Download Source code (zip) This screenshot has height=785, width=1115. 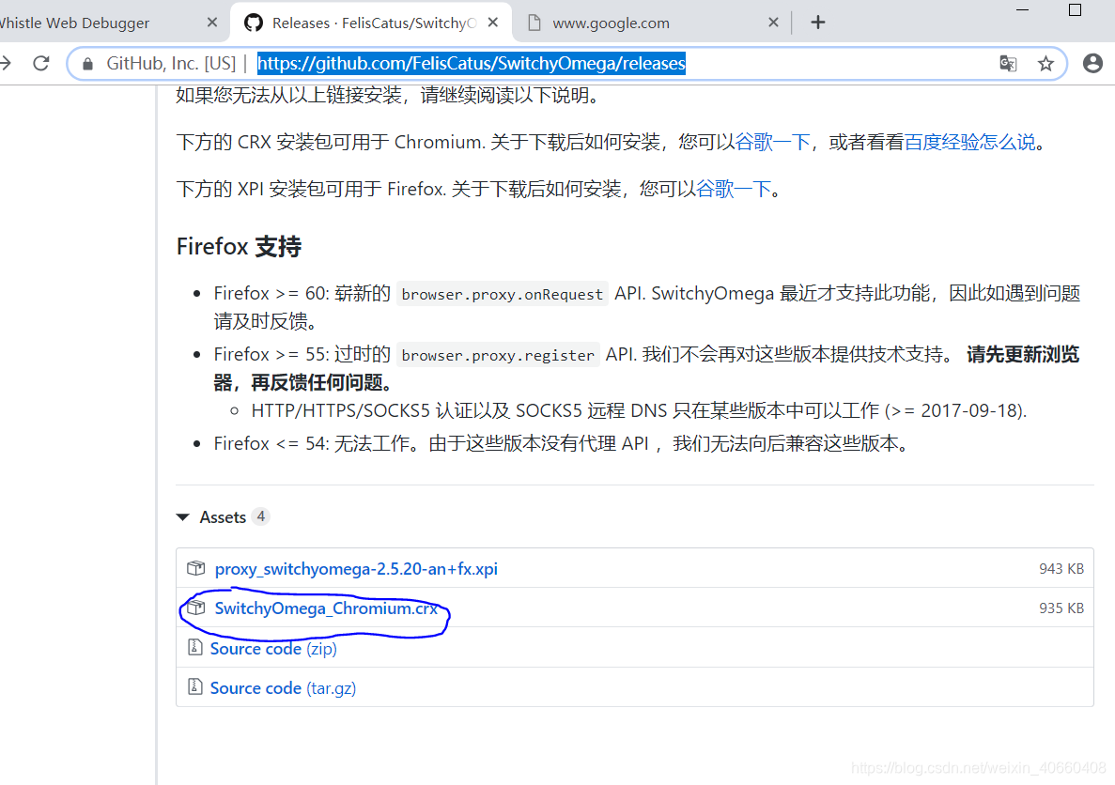[273, 649]
